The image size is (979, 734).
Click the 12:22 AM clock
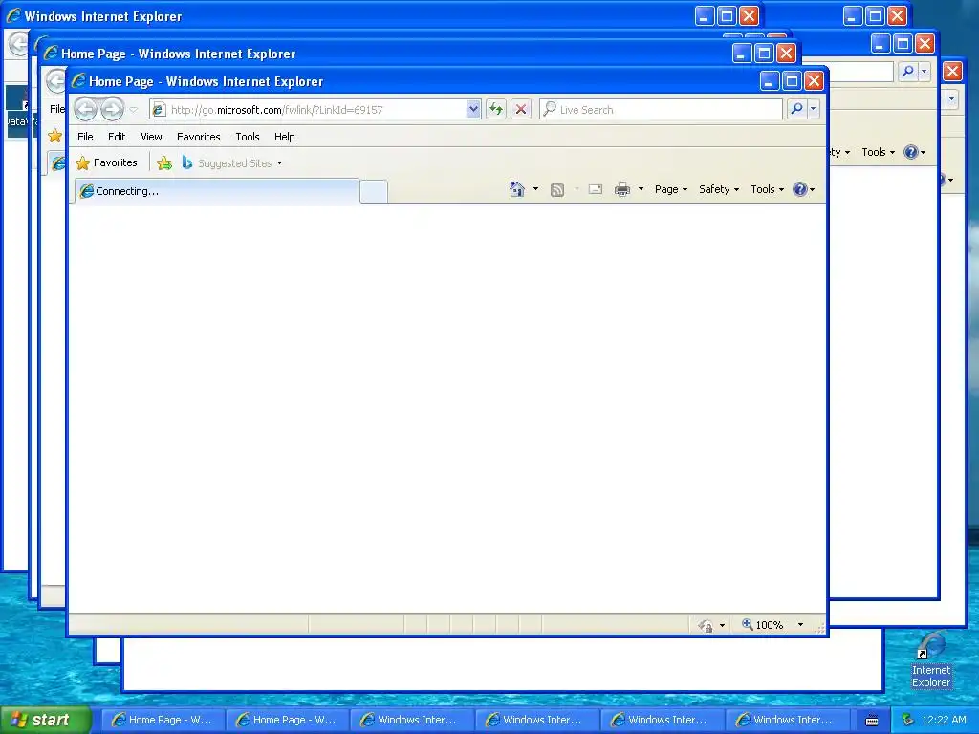tap(944, 720)
